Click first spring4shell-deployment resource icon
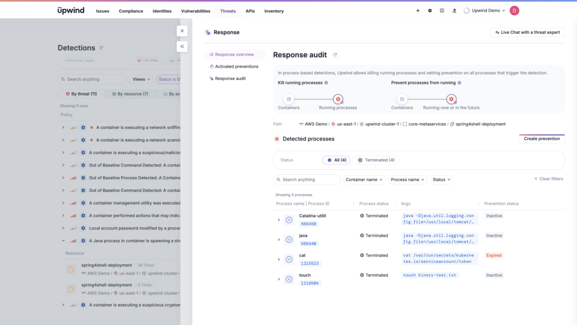 [x=71, y=269]
